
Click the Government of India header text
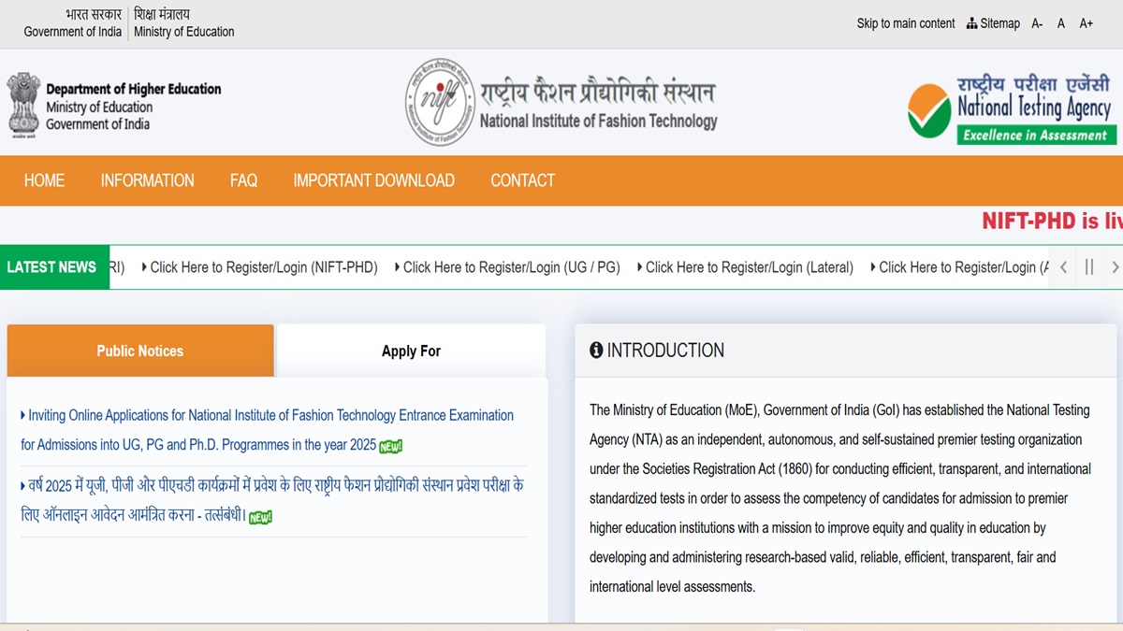pos(73,32)
